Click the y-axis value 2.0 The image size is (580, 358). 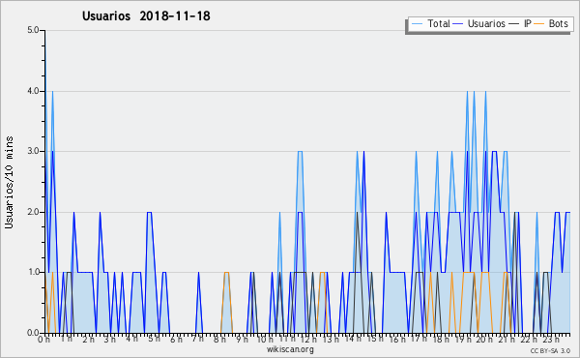(33, 212)
